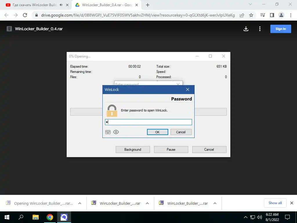Toggle the eye icon to reveal password
The height and width of the screenshot is (223, 297).
[116, 132]
